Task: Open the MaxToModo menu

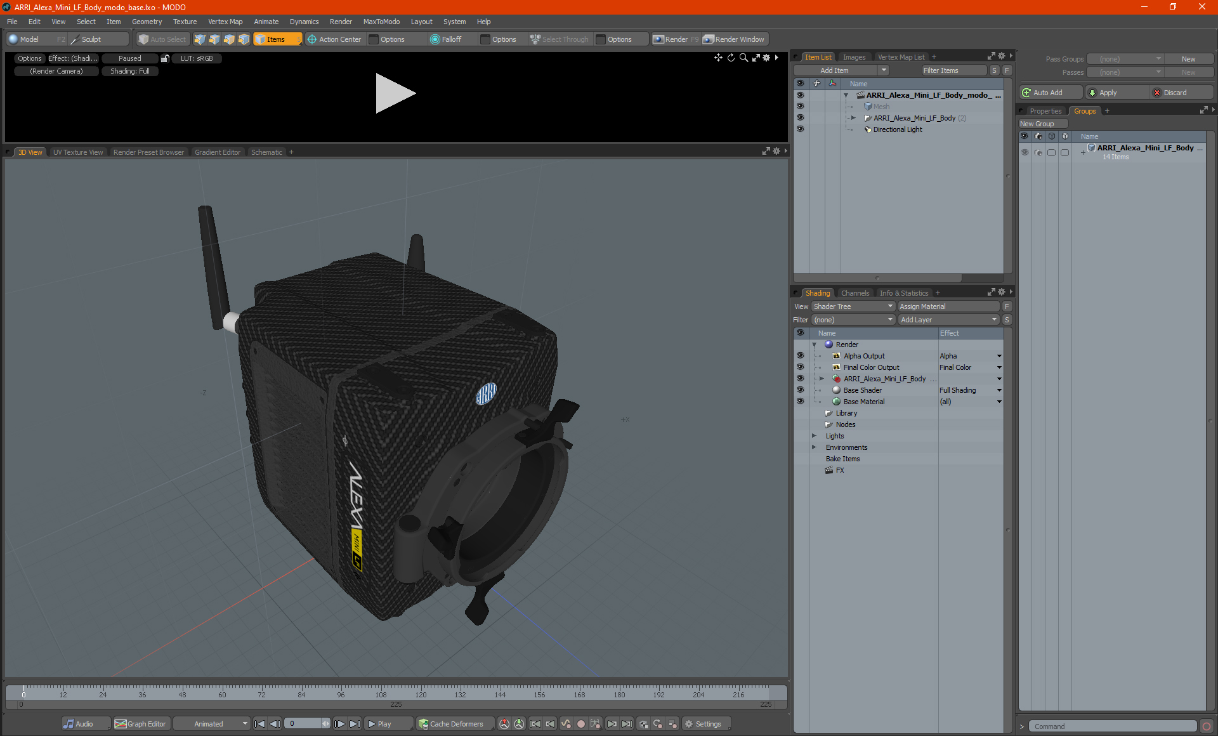Action: coord(381,22)
